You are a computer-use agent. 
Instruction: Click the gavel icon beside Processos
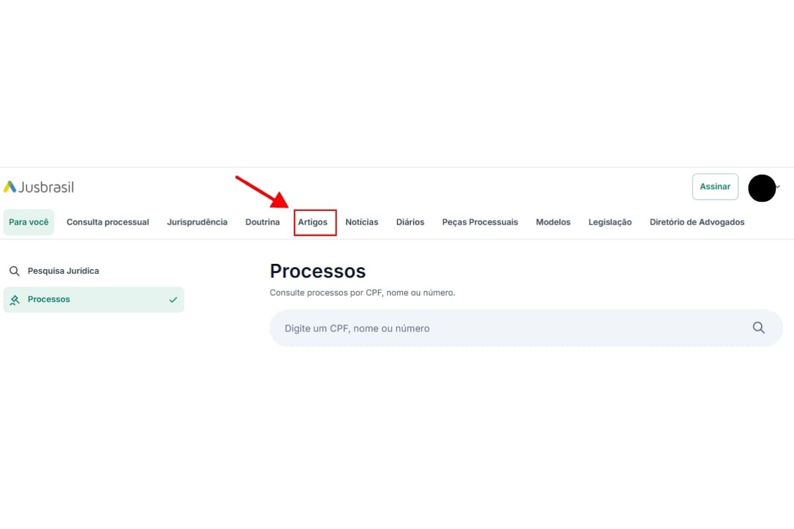coord(15,300)
